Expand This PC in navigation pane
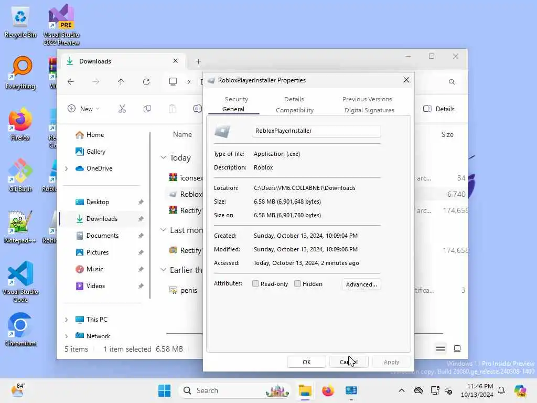This screenshot has width=537, height=403. point(67,320)
